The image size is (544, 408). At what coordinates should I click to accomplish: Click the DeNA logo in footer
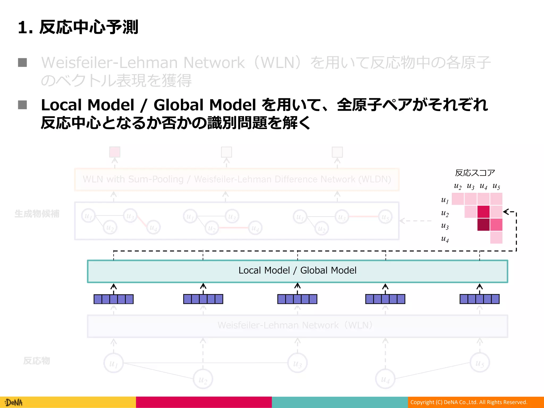pyautogui.click(x=14, y=402)
